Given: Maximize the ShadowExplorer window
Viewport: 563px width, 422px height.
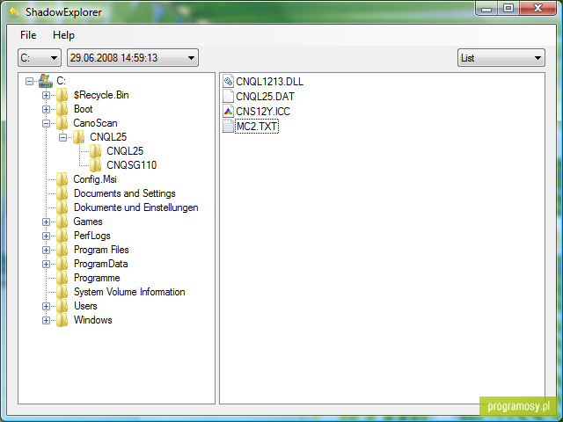Looking at the screenshot, I should pos(508,9).
